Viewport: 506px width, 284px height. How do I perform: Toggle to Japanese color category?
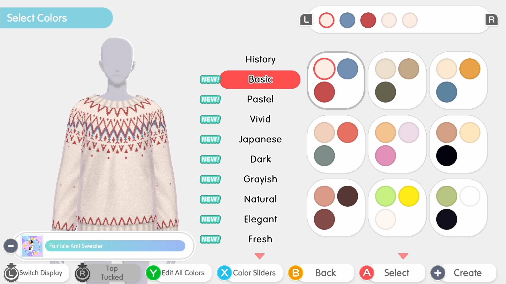click(x=260, y=139)
